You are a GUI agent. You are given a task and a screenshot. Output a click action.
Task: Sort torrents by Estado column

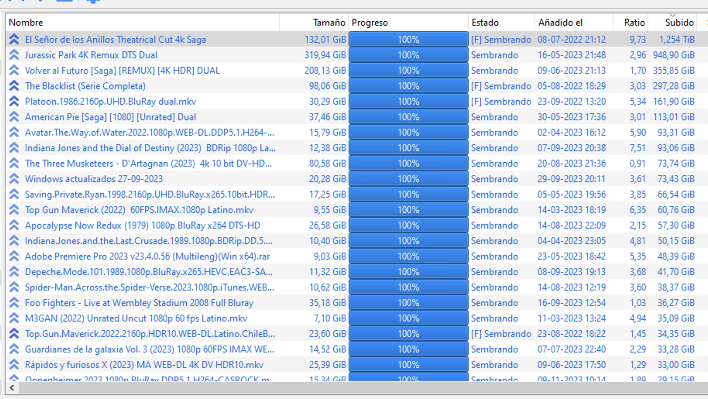tap(502, 22)
